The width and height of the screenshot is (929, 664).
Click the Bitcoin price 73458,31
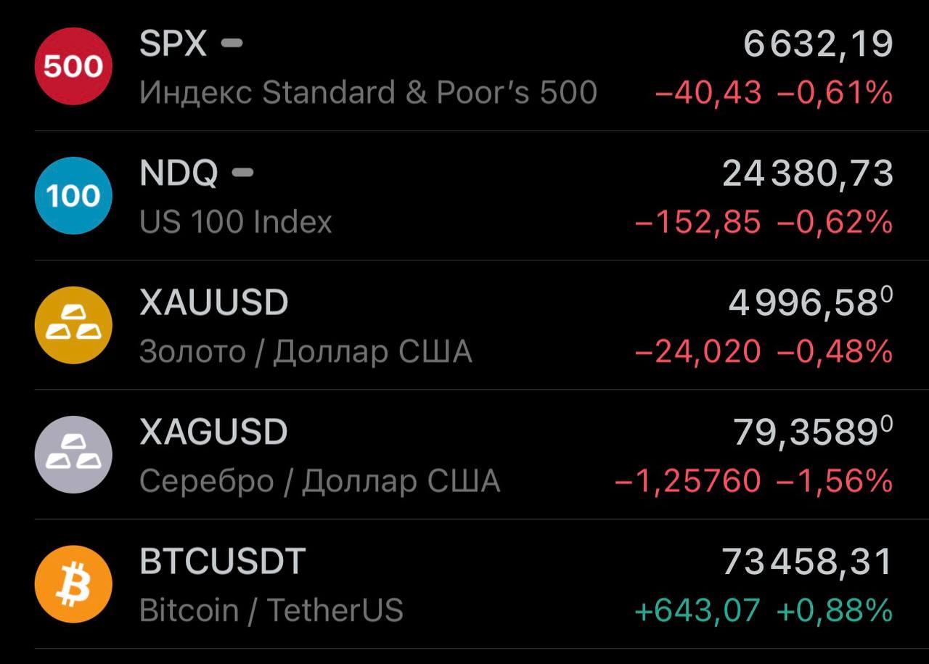point(807,562)
